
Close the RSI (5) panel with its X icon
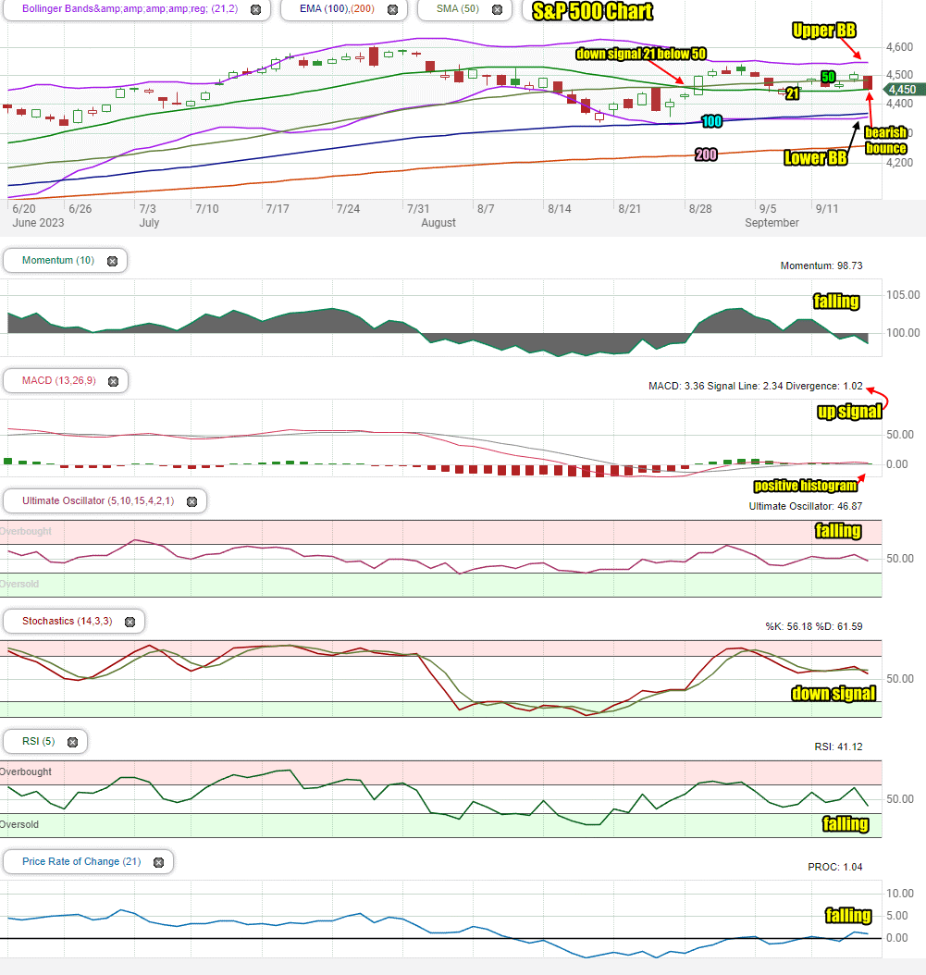tap(72, 742)
